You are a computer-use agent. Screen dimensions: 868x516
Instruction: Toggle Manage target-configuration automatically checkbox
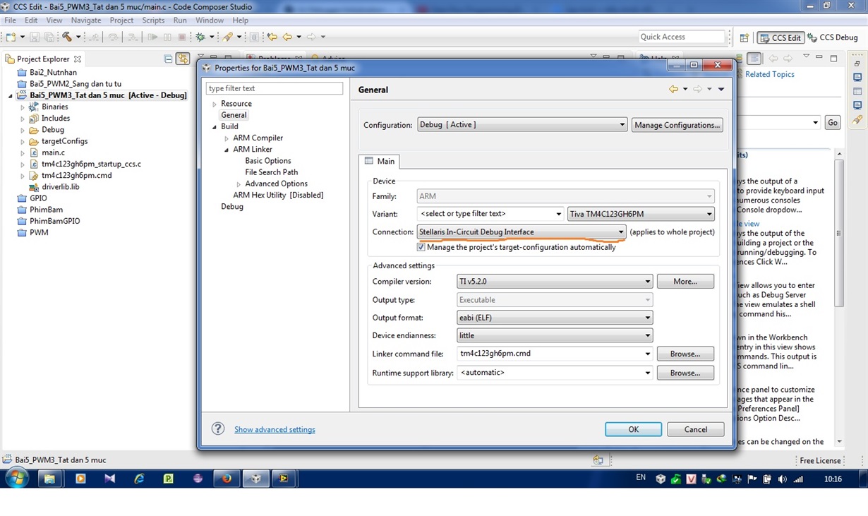(x=421, y=248)
